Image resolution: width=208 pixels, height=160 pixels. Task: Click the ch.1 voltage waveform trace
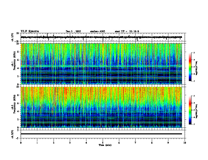coord(101,37)
